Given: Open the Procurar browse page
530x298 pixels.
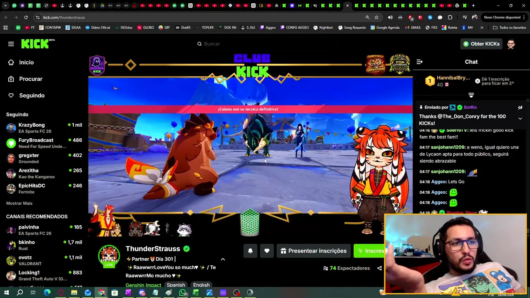Looking at the screenshot, I should click(25, 79).
